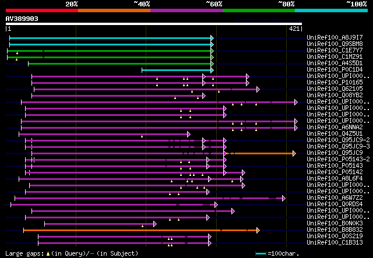Screen dimensions: 373x258
Task: Select the UniRef100_Q62105 label
Action: [335, 89]
